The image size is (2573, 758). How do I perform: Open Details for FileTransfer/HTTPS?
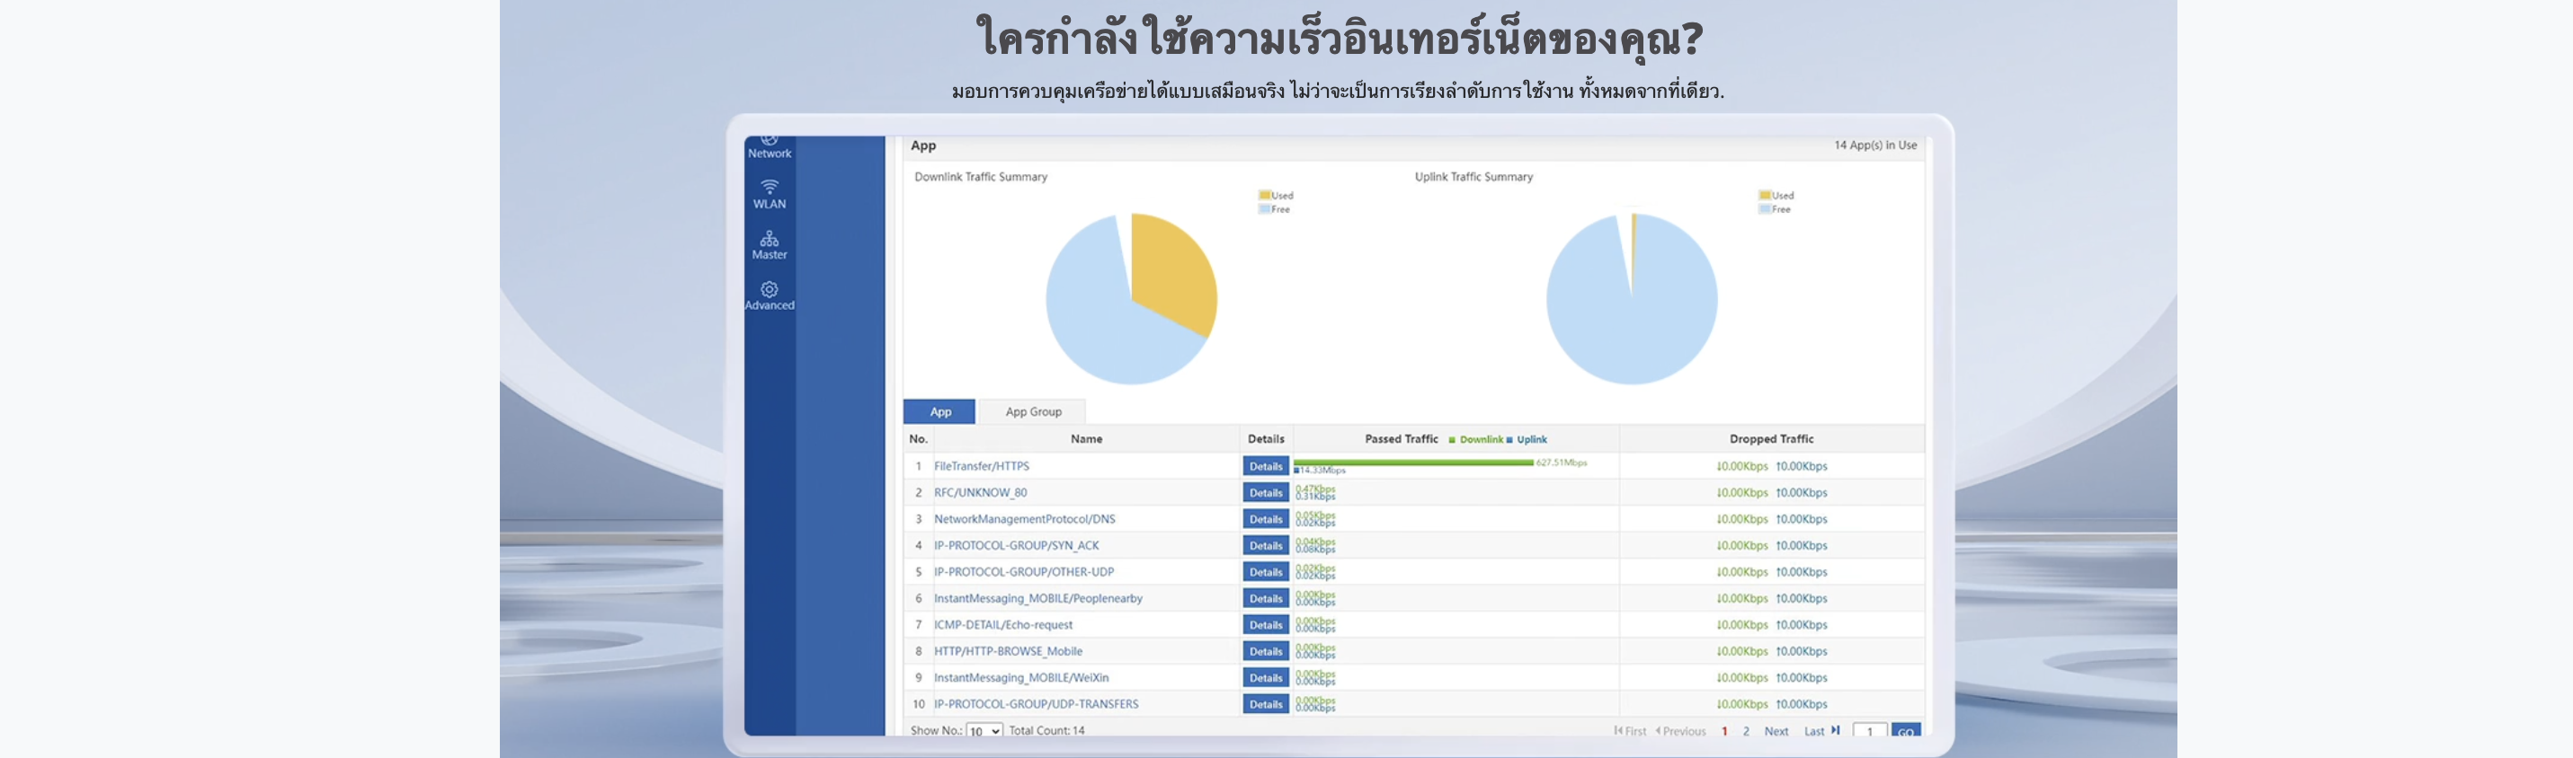click(x=1266, y=467)
